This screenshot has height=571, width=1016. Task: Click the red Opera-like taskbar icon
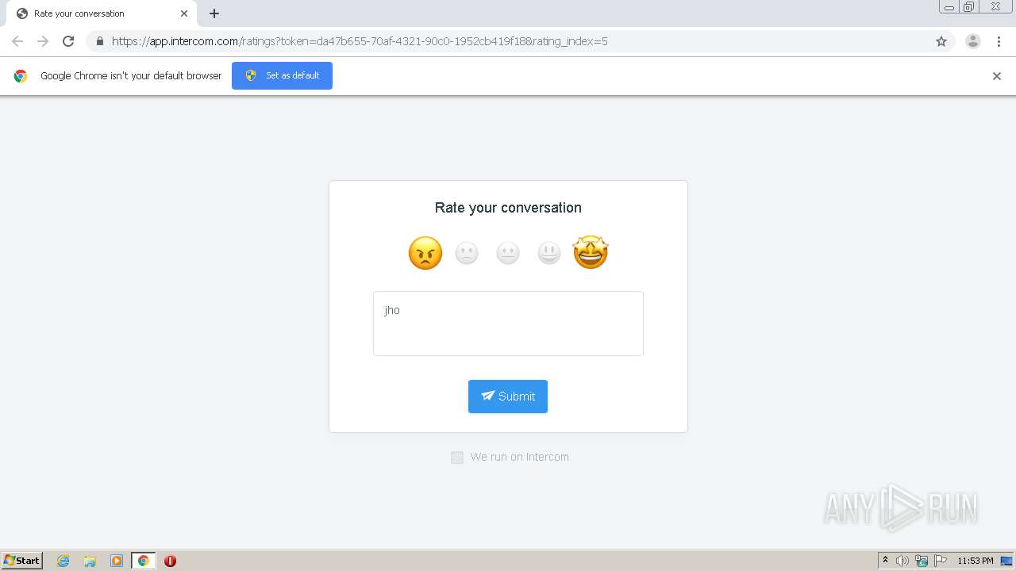170,561
